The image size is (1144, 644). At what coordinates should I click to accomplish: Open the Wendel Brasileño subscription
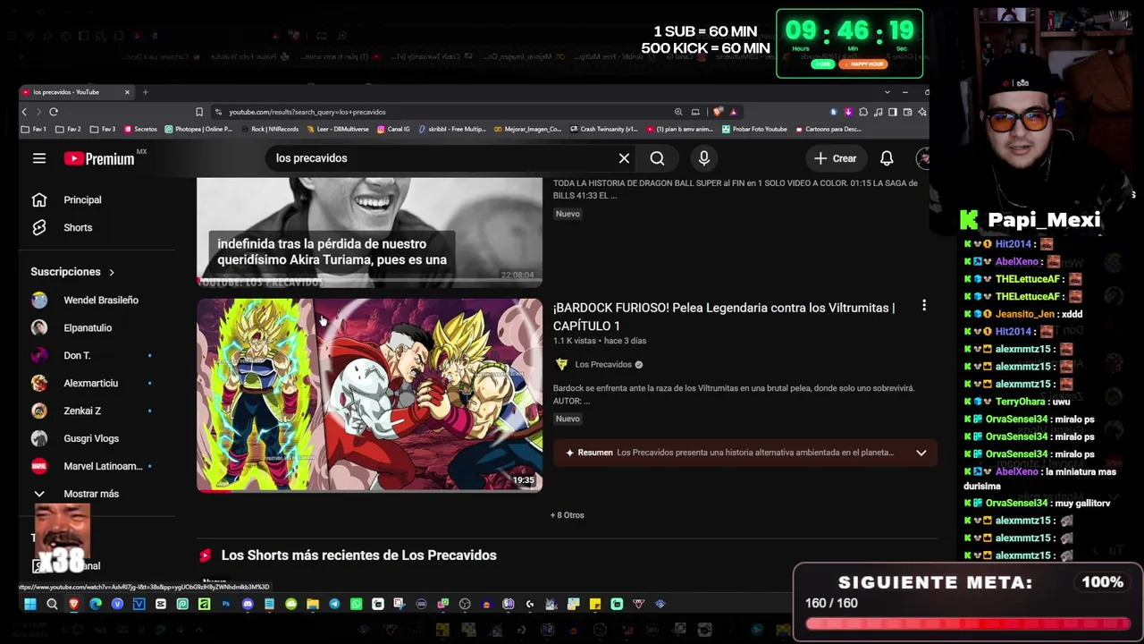pos(100,300)
